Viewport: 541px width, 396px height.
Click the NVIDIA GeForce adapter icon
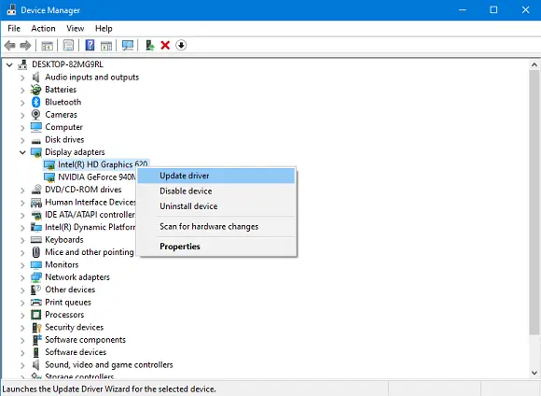[x=49, y=177]
